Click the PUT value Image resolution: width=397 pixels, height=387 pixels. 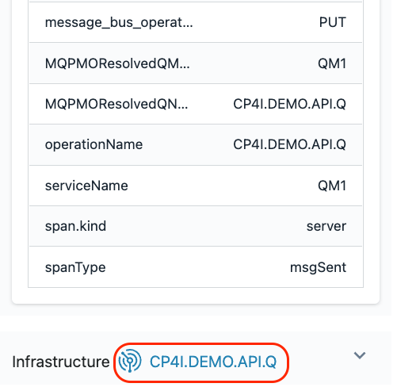(x=332, y=22)
